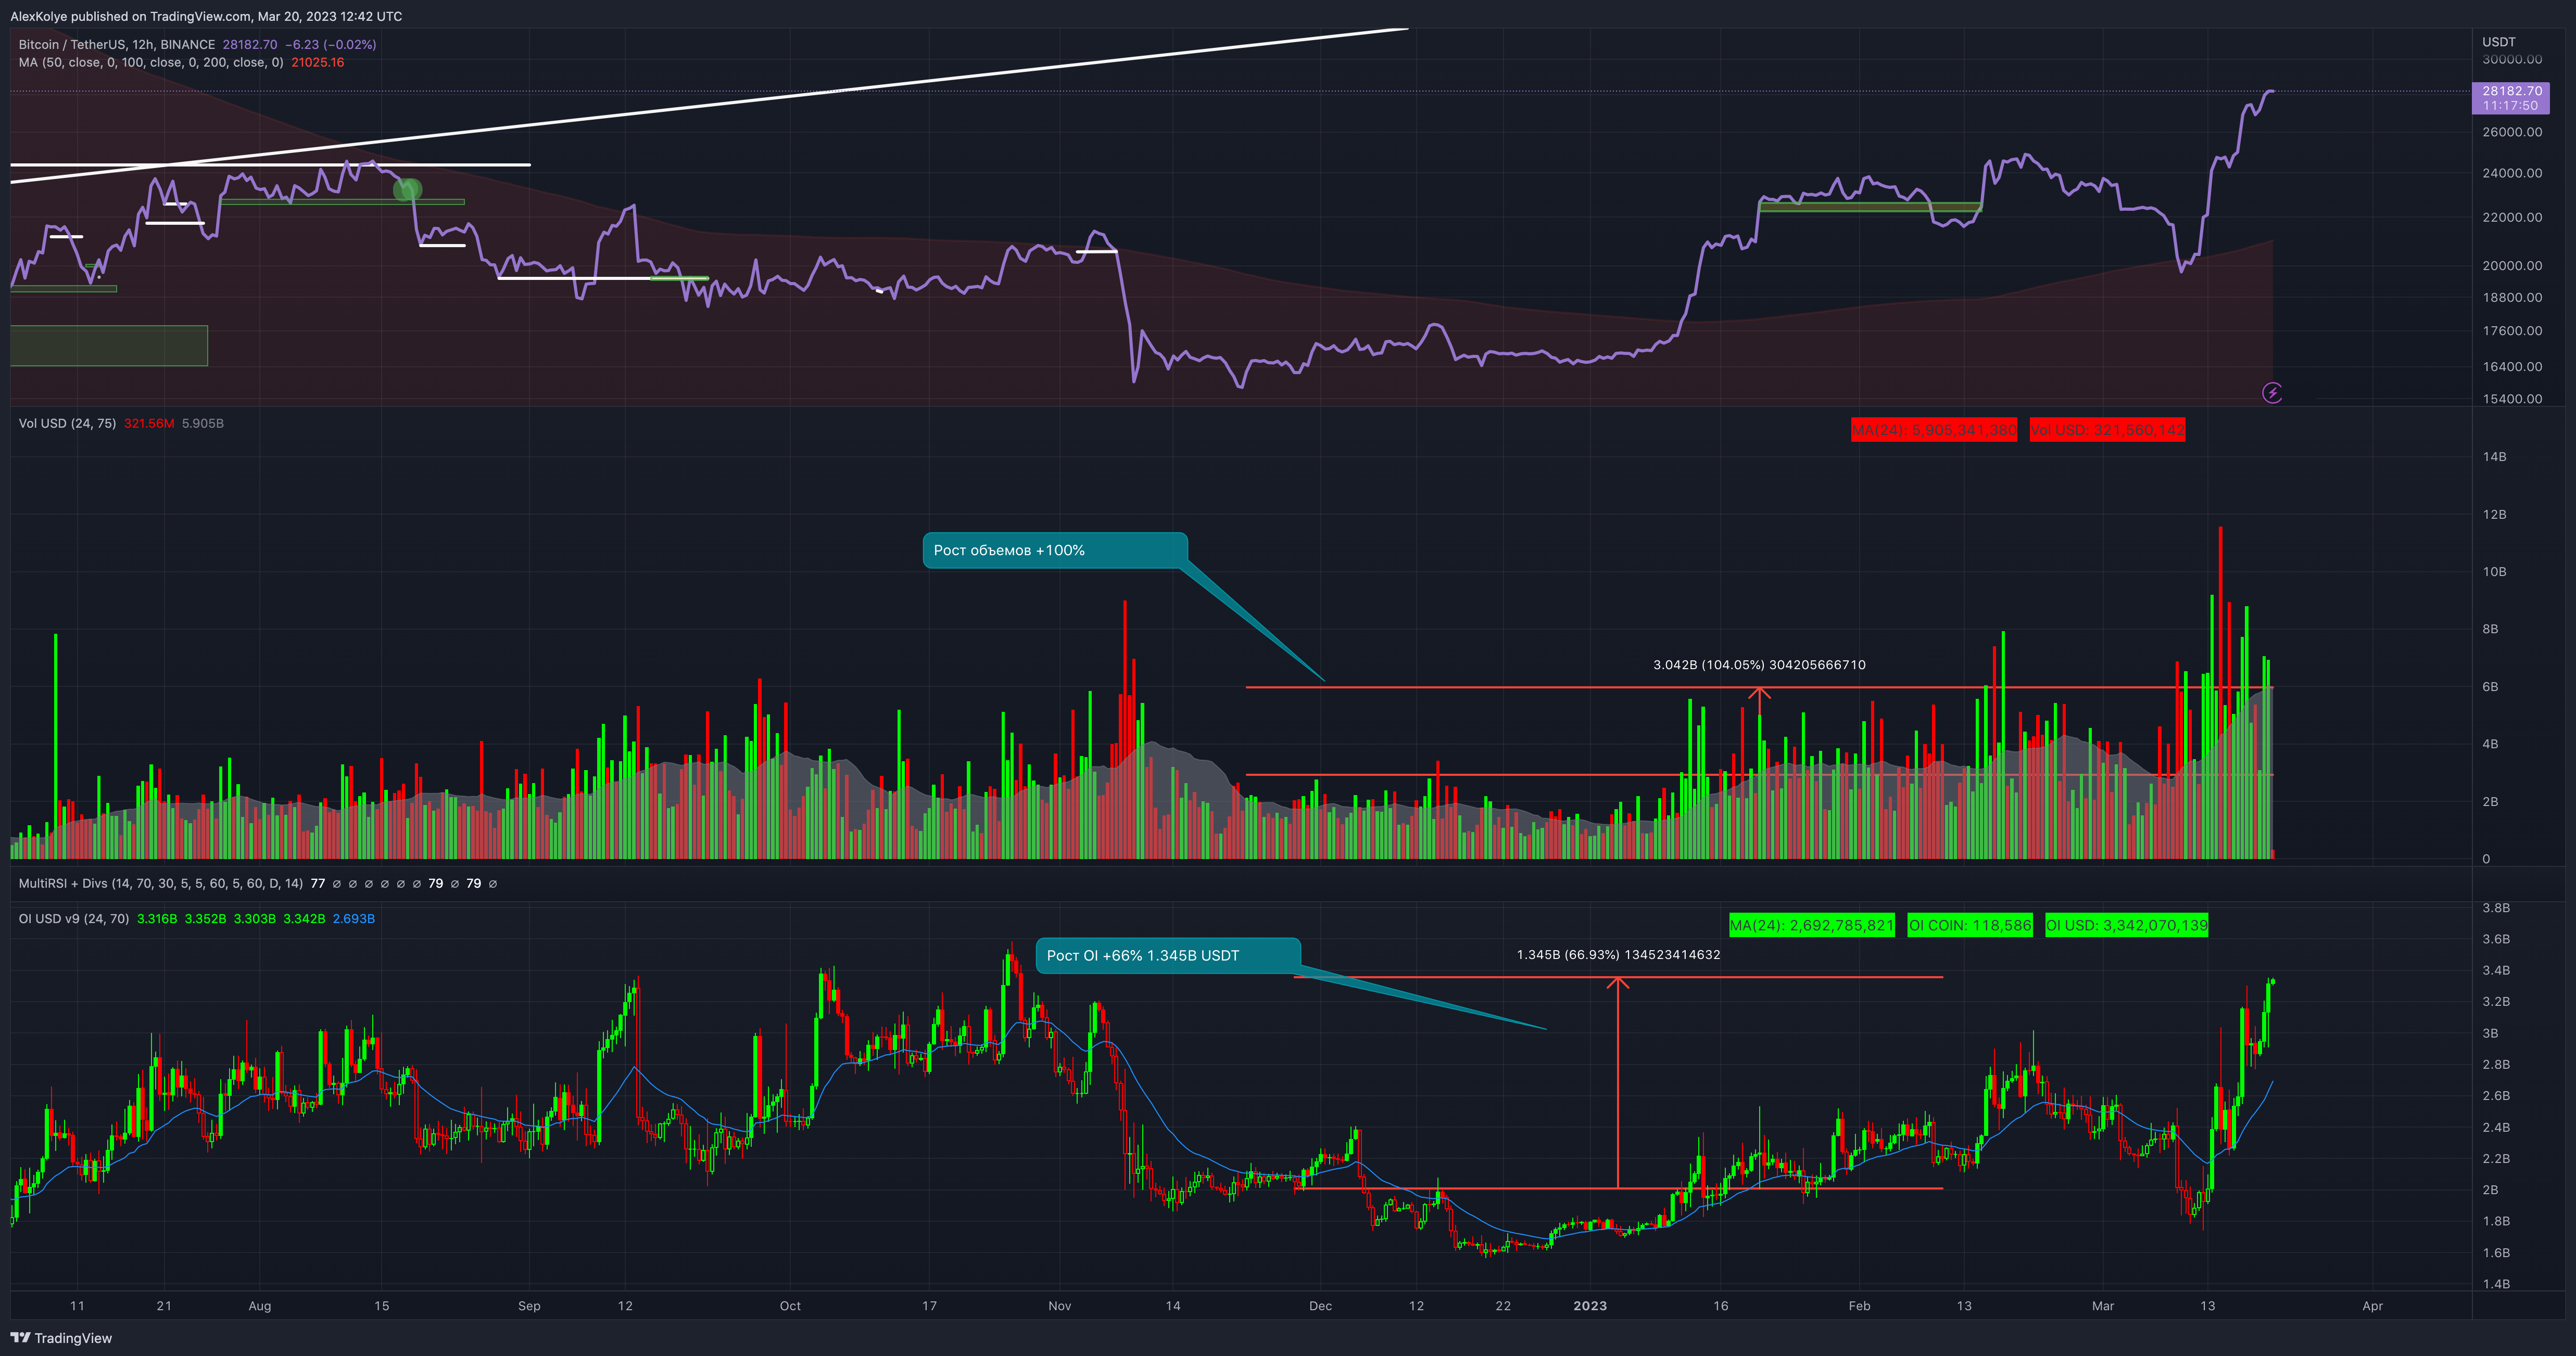Click the red 'Vol USD: 321,860,142' label
This screenshot has width=2576, height=1356.
[x=2107, y=431]
